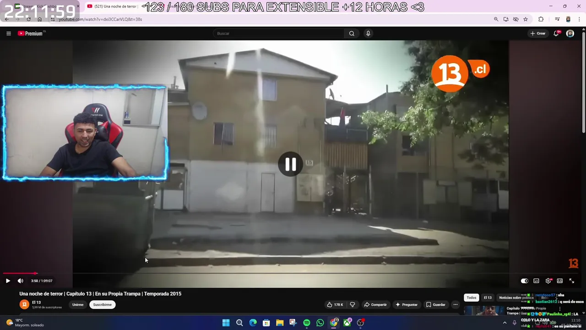Viewport: 586px width, 330px height.
Task: Open the YouTube hamburger guide menu
Action: [x=8, y=33]
